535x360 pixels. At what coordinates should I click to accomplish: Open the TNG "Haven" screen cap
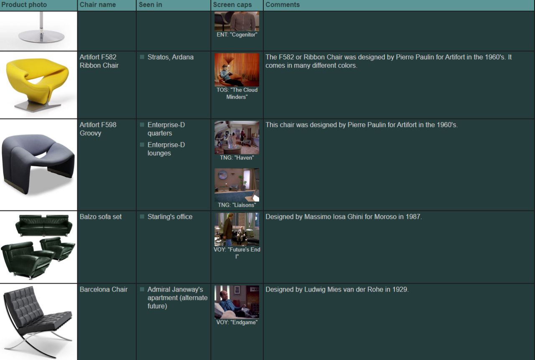(x=237, y=138)
